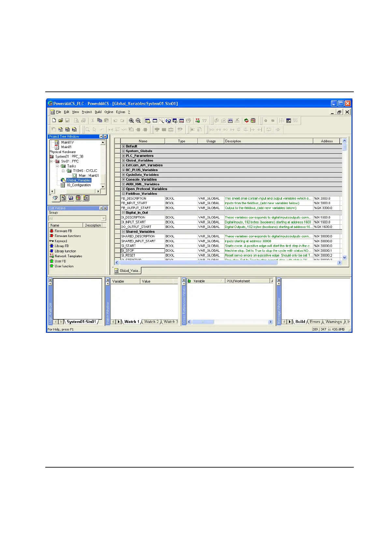Collapse the Shared_Variables group
Viewport: 388px width, 548px height.
(x=123, y=232)
